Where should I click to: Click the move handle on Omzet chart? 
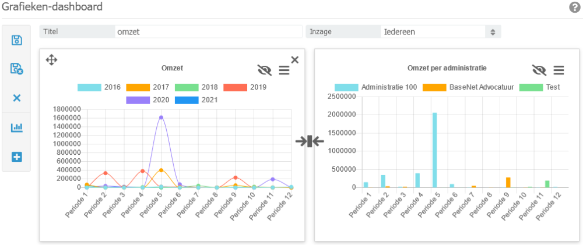click(51, 59)
